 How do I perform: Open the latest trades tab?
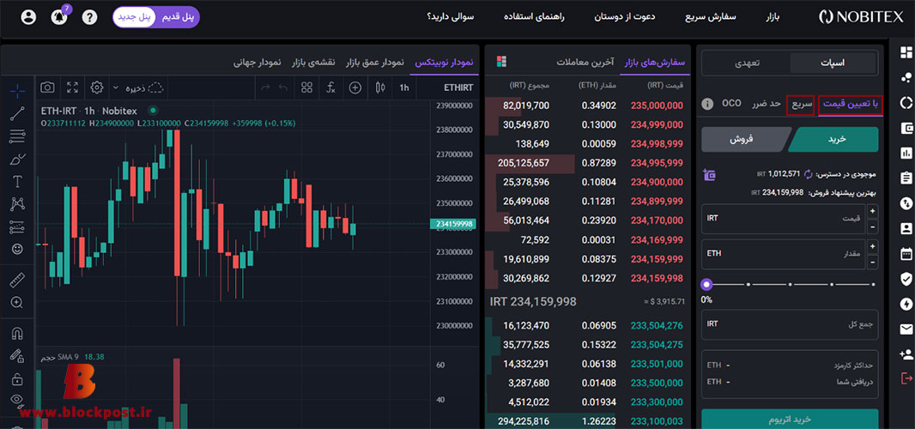pyautogui.click(x=585, y=62)
